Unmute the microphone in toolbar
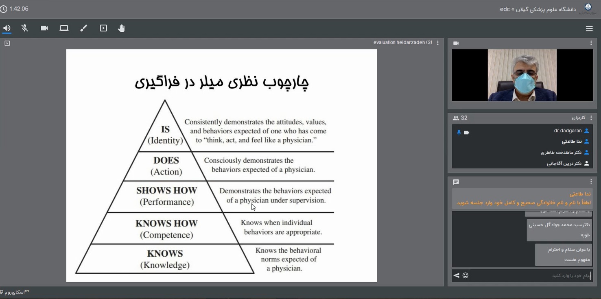The height and width of the screenshot is (299, 601). coord(25,28)
